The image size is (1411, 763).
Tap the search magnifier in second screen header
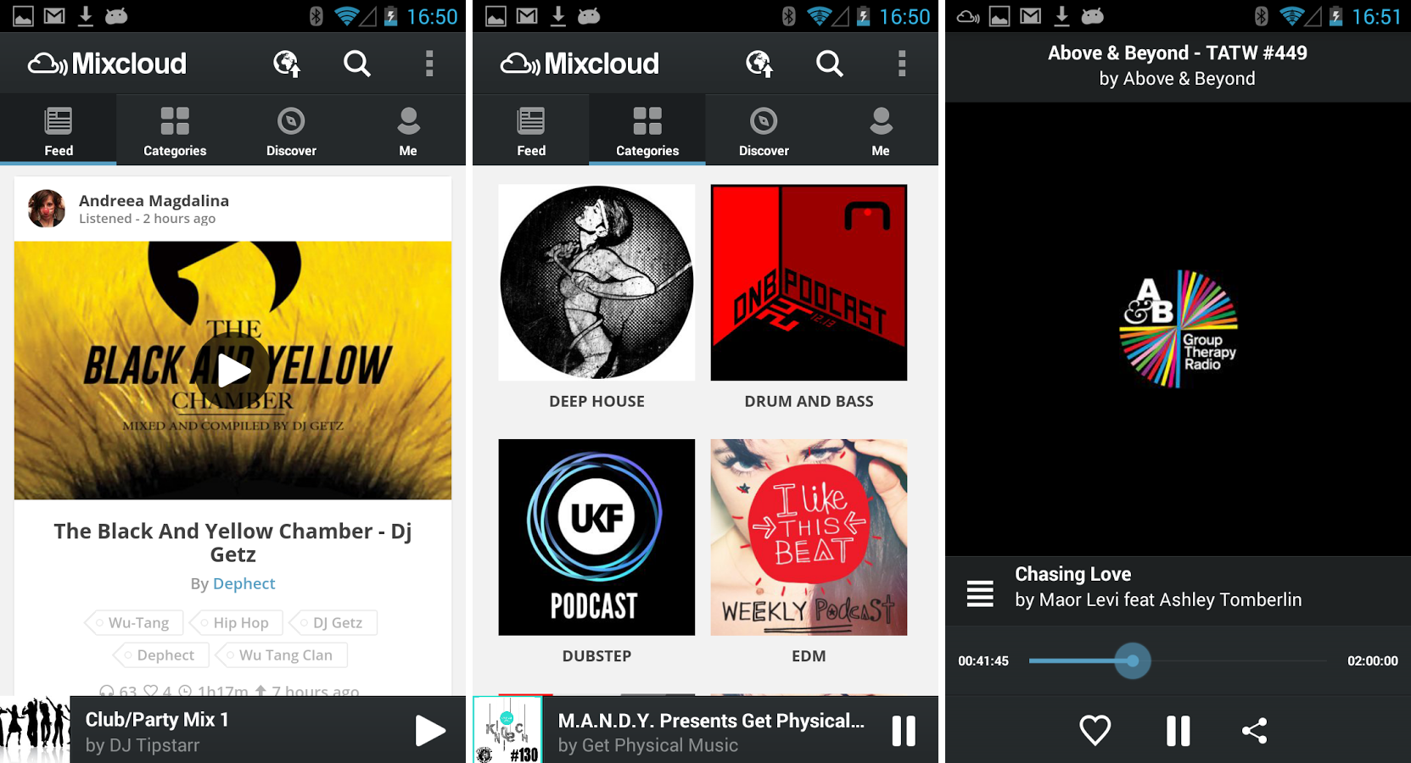(x=830, y=64)
